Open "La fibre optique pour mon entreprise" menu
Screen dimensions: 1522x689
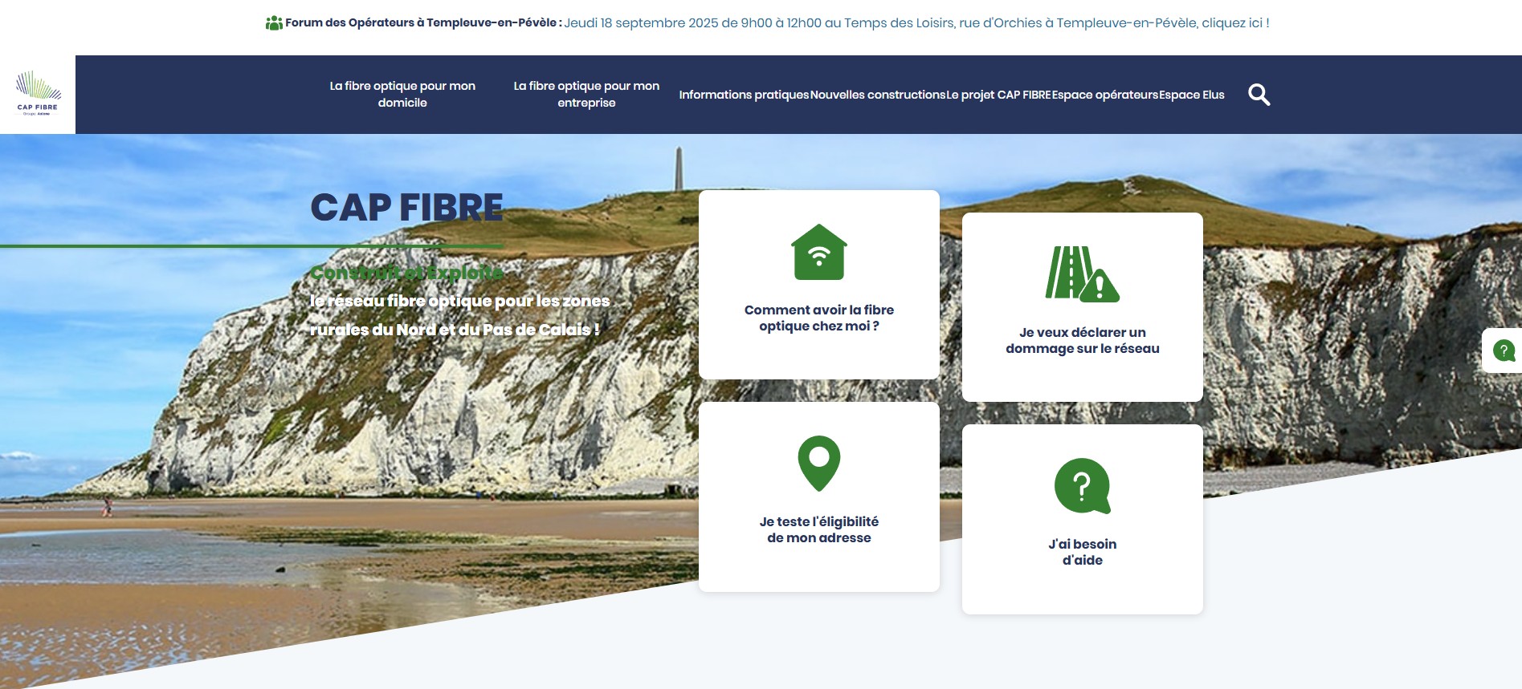click(586, 95)
